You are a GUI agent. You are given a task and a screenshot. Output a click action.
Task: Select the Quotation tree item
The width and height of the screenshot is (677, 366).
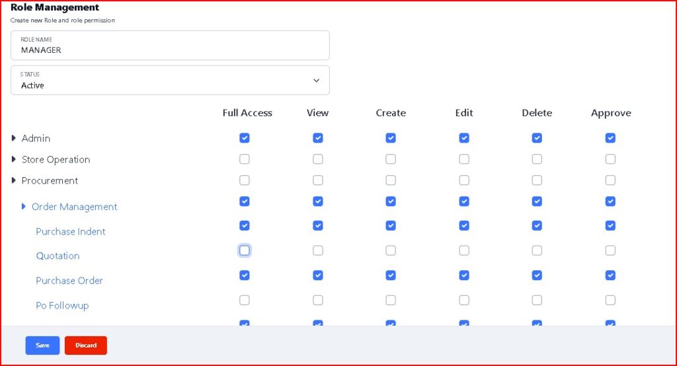click(x=58, y=256)
